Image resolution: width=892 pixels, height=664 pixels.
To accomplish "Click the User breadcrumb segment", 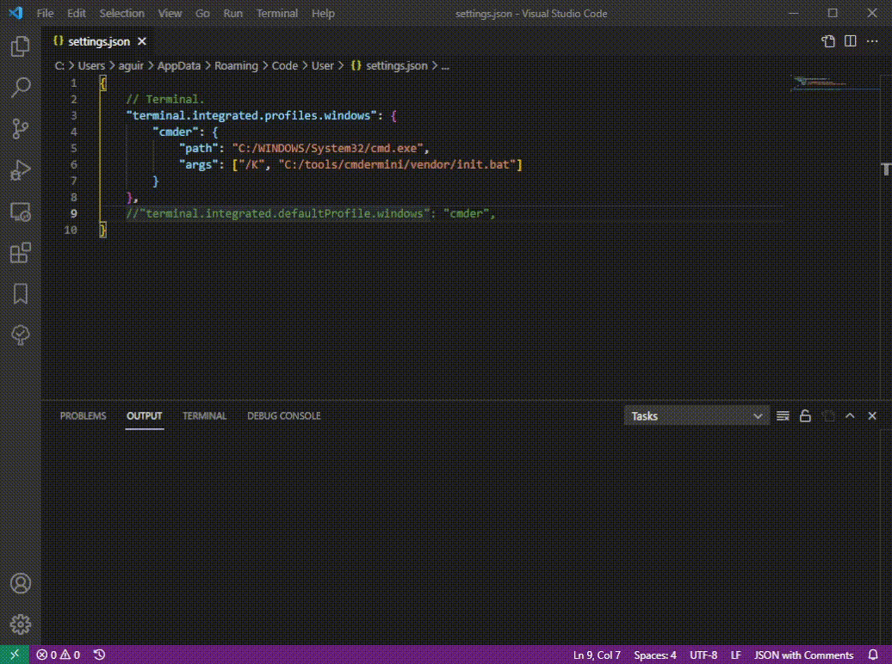I will [x=323, y=66].
